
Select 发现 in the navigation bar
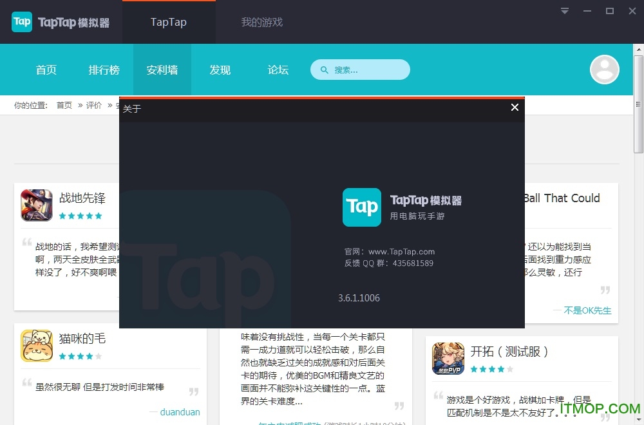[x=220, y=69]
